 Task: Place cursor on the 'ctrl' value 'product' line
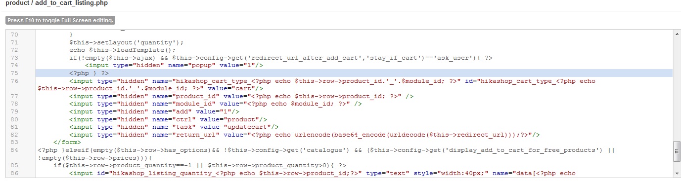pos(168,119)
